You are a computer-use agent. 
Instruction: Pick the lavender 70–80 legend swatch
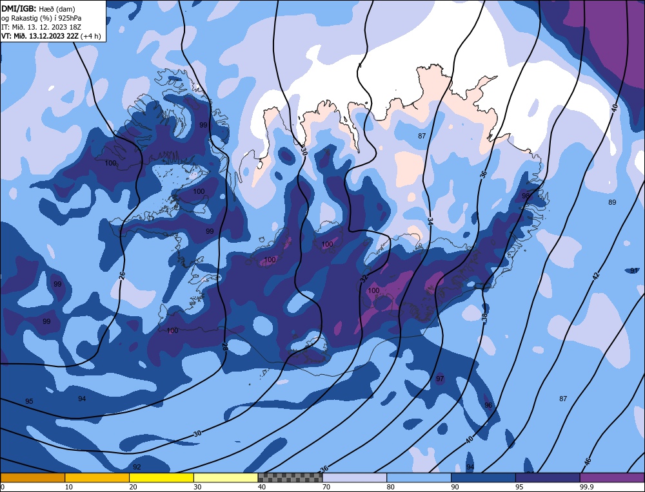tap(355, 478)
